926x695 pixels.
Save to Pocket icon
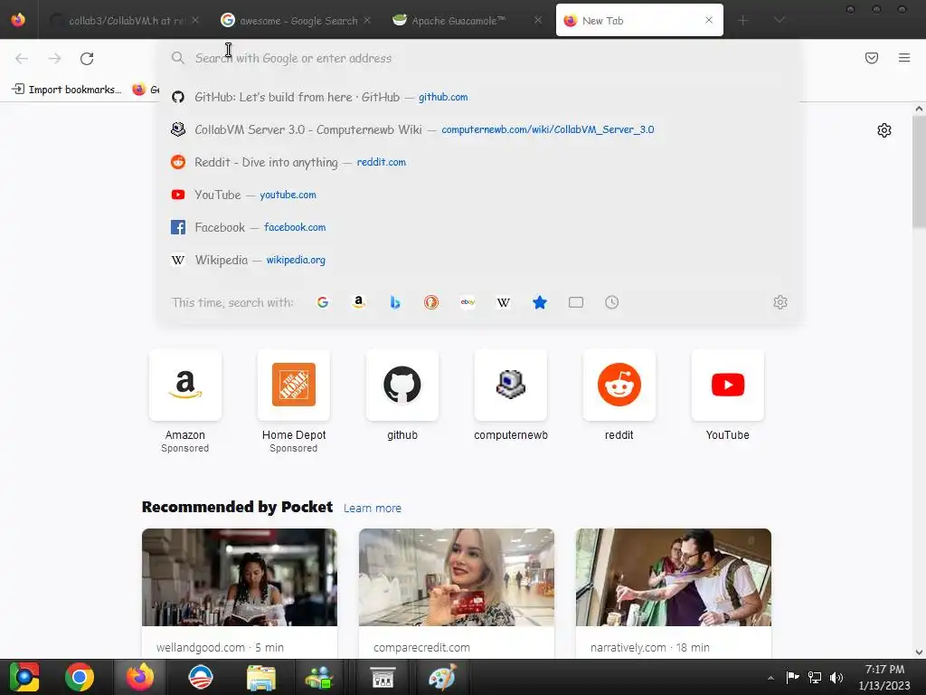[872, 58]
